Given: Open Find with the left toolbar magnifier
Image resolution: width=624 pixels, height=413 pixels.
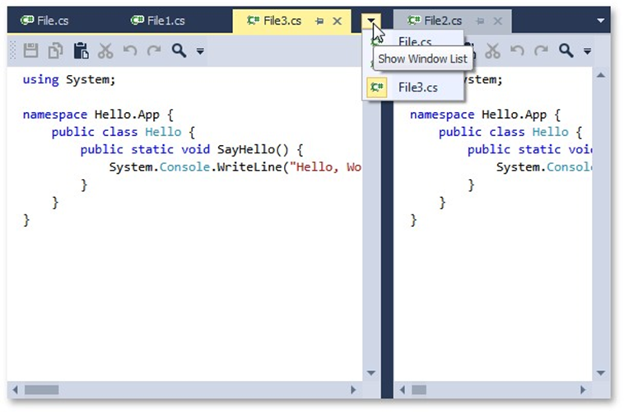Looking at the screenshot, I should coord(179,51).
